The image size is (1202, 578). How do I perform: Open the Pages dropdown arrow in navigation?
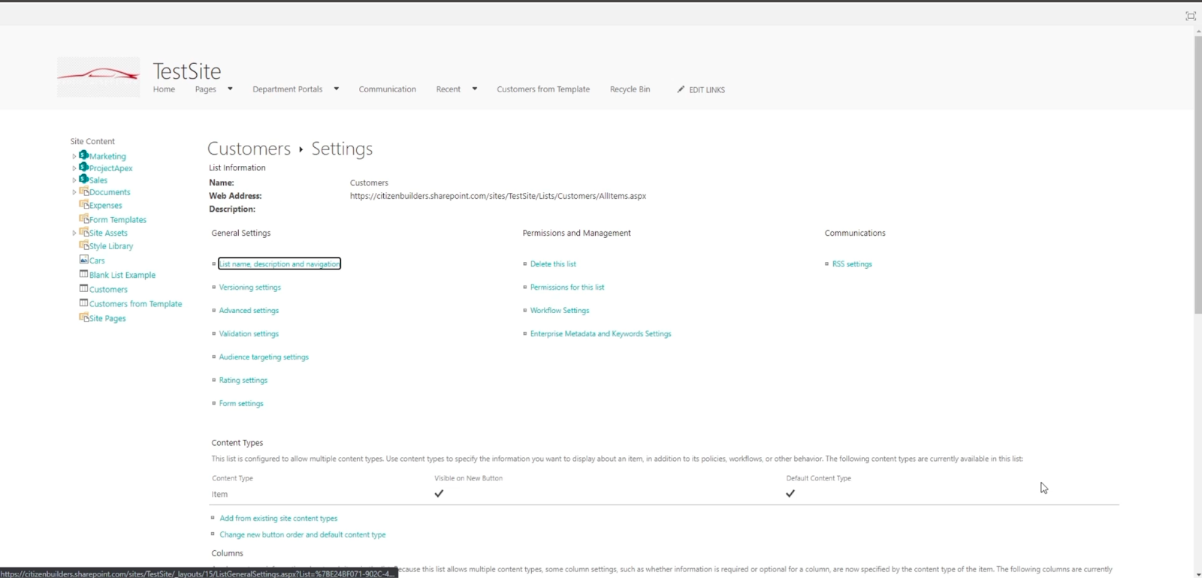230,89
